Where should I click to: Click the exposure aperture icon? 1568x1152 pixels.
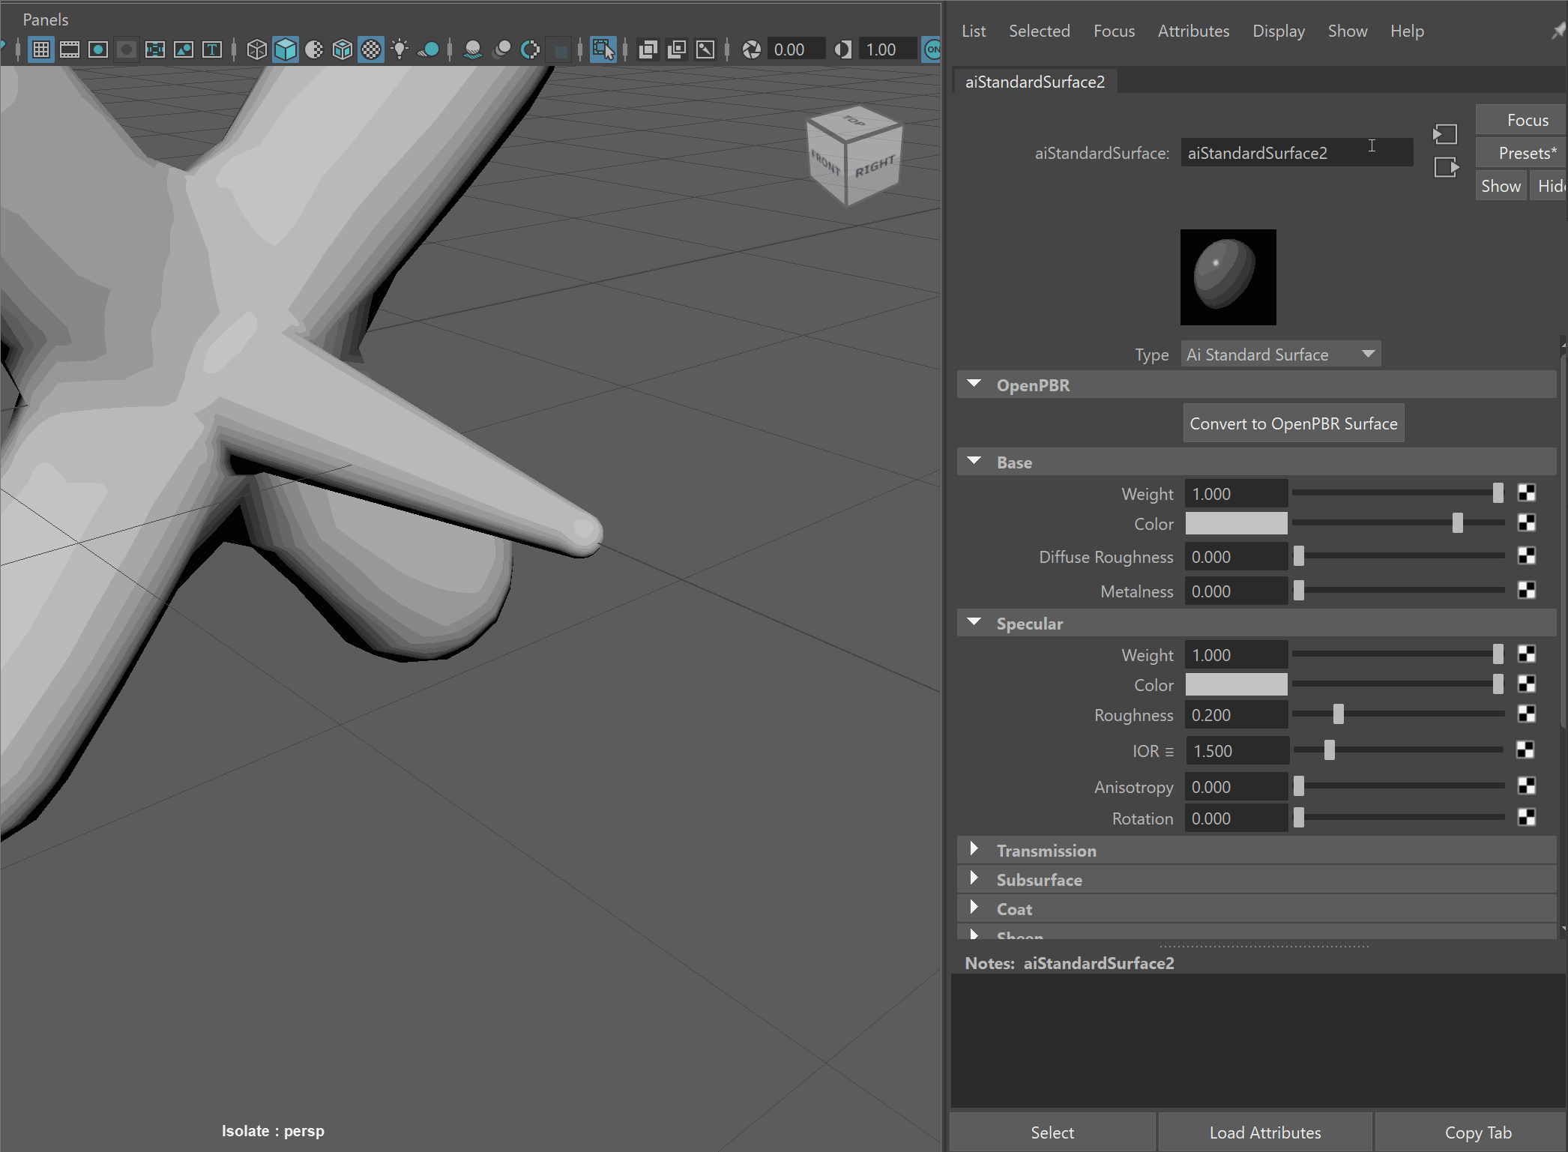(x=751, y=49)
